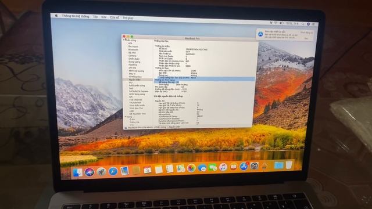Image resolution: width=372 pixels, height=209 pixels.
Task: Select Máy in in the sidebar
Action: (x=132, y=74)
